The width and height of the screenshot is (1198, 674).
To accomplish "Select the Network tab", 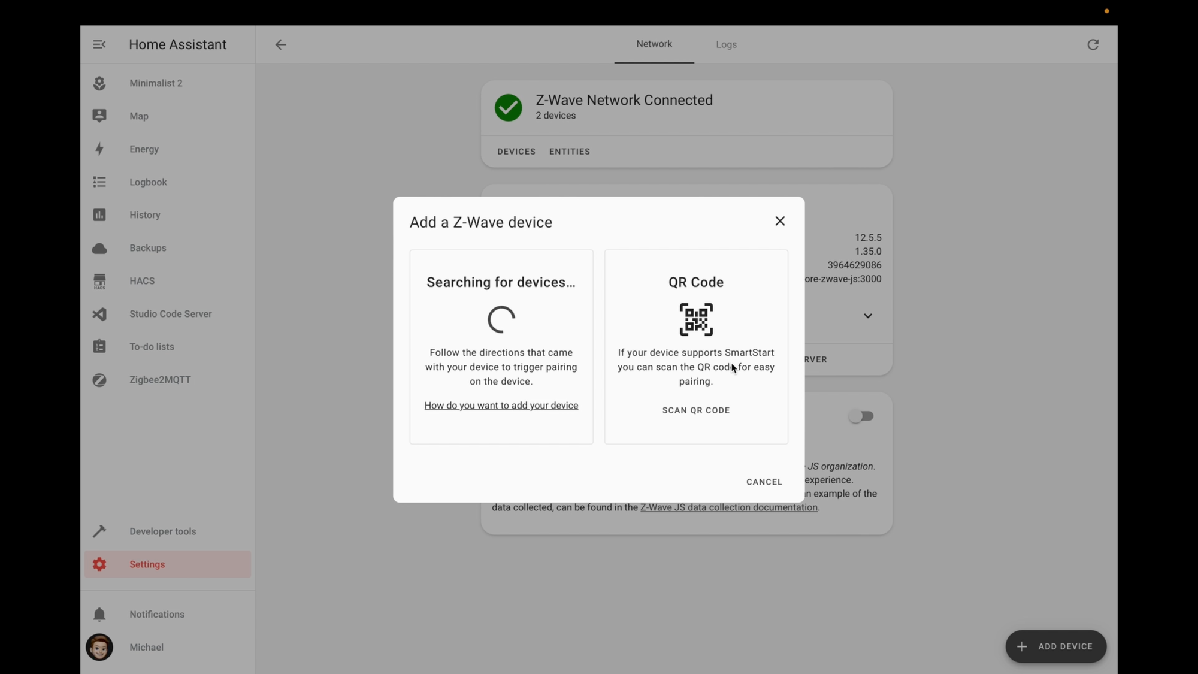I will click(654, 44).
